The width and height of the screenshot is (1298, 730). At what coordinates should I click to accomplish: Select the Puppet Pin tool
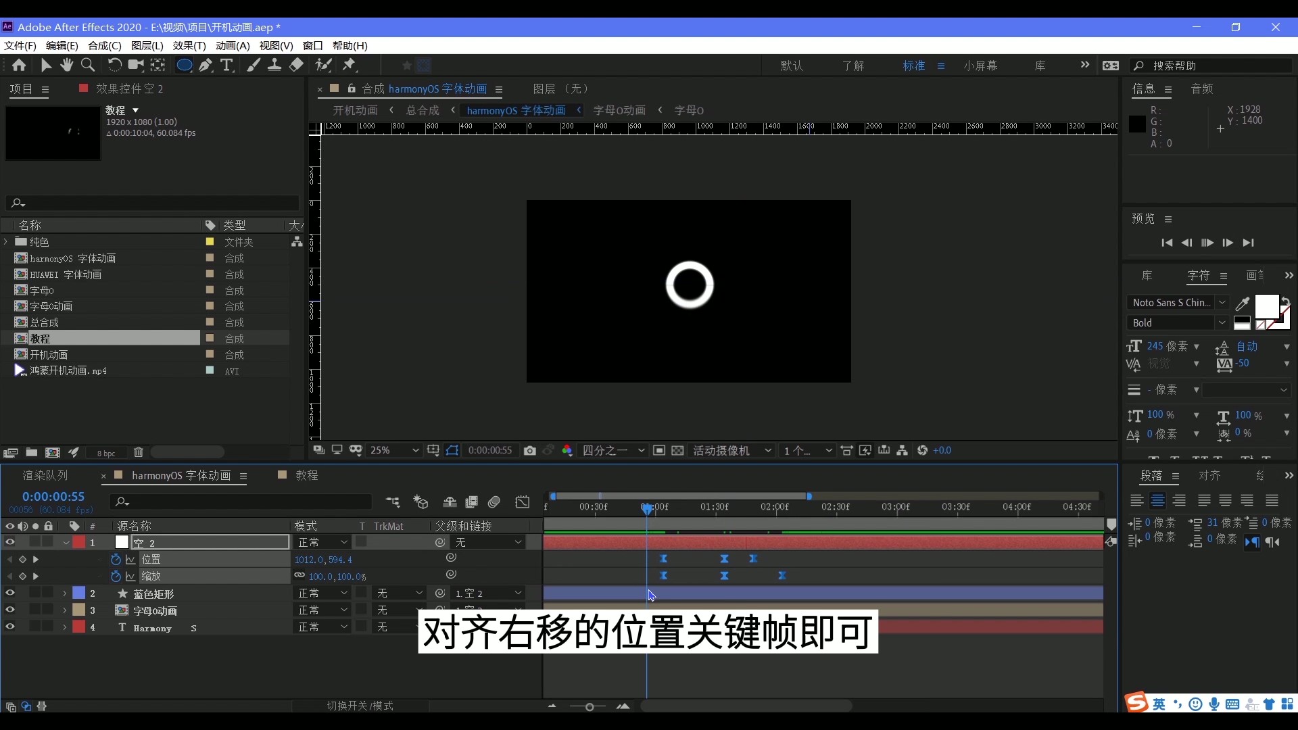[350, 65]
